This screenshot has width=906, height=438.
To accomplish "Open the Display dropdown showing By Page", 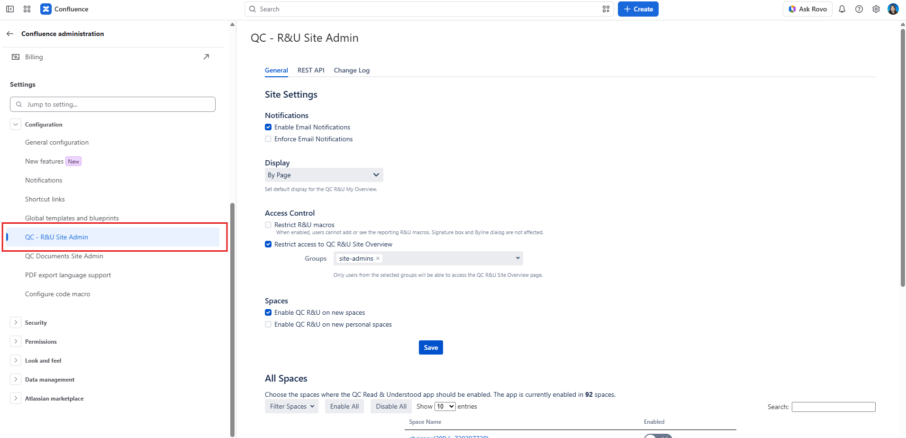I will click(324, 175).
